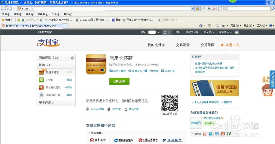The width and height of the screenshot is (275, 144).
Task: Click the gear settings icon in 我的应用 panel
Action: tap(72, 58)
